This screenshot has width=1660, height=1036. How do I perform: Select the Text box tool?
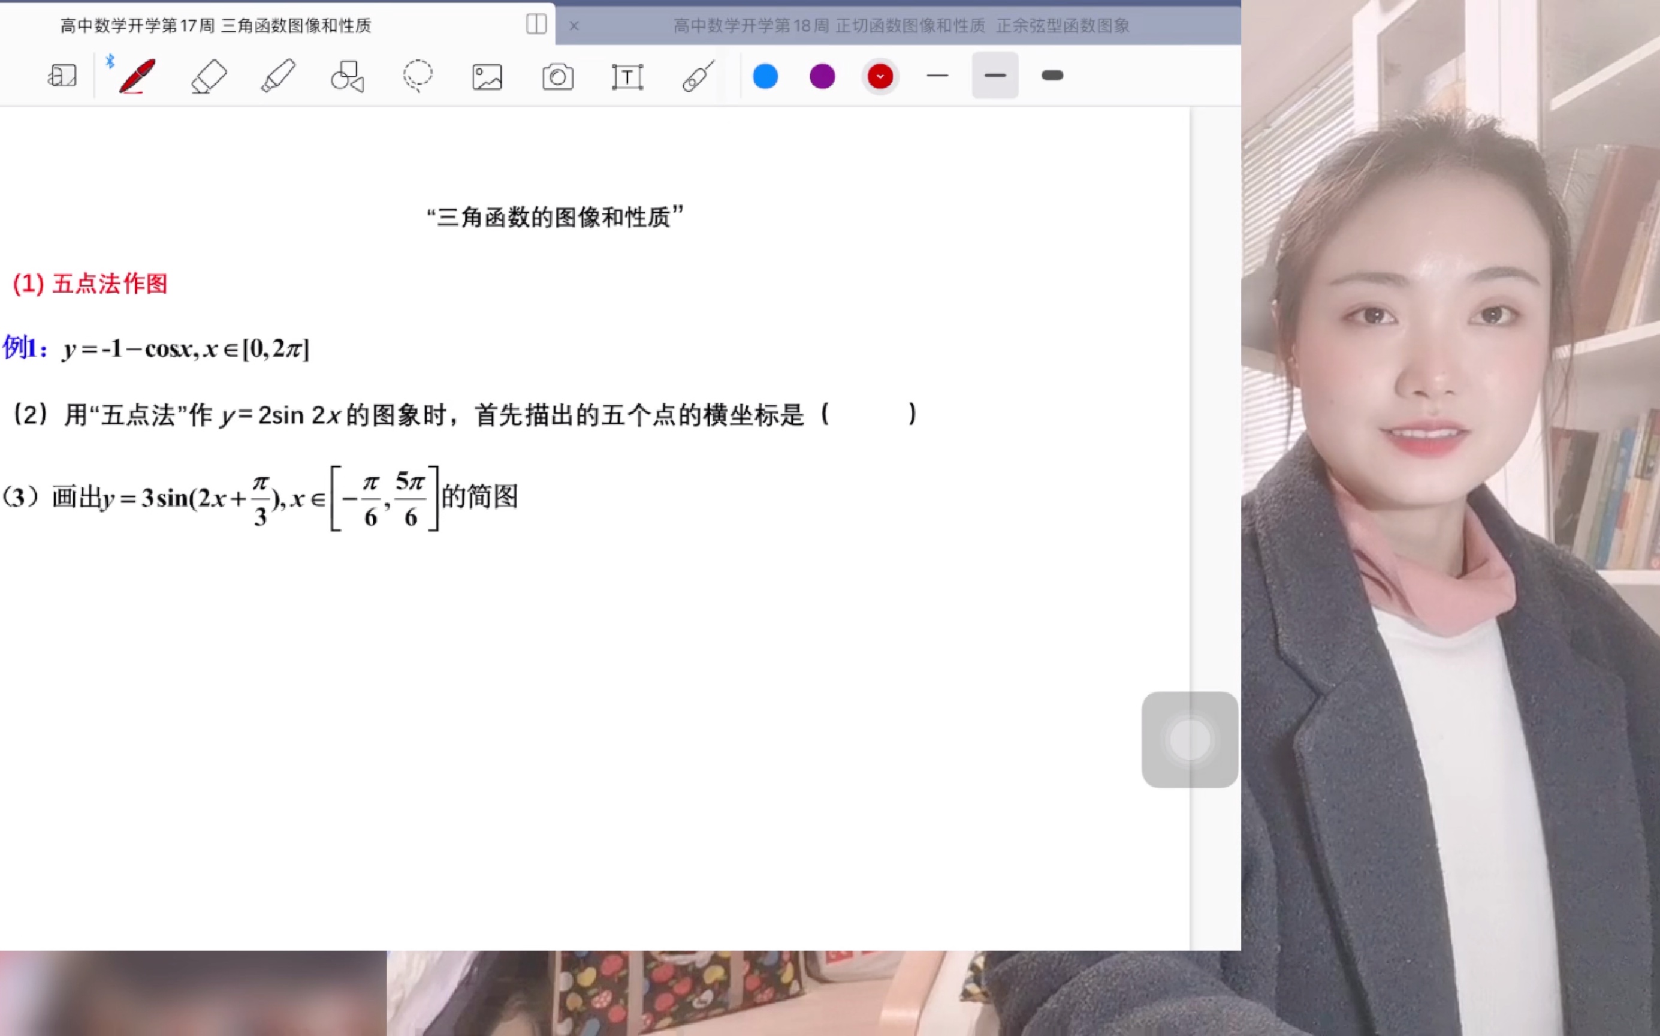click(x=627, y=77)
